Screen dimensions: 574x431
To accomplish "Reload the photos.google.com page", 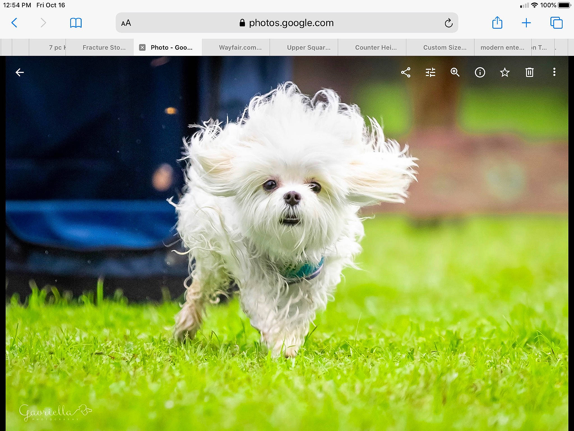I will [449, 23].
